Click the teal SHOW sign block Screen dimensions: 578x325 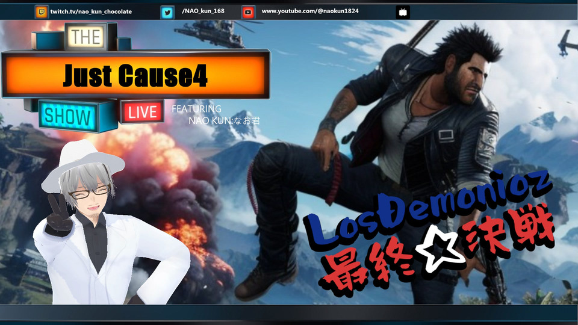click(x=68, y=117)
